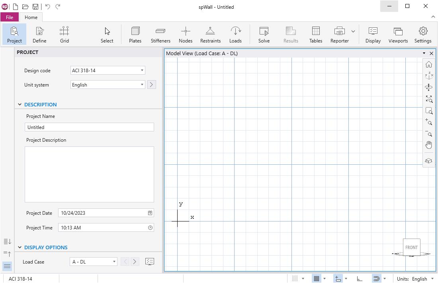The image size is (438, 283).
Task: Collapse the ribbon with the top-right chevron
Action: [x=433, y=17]
